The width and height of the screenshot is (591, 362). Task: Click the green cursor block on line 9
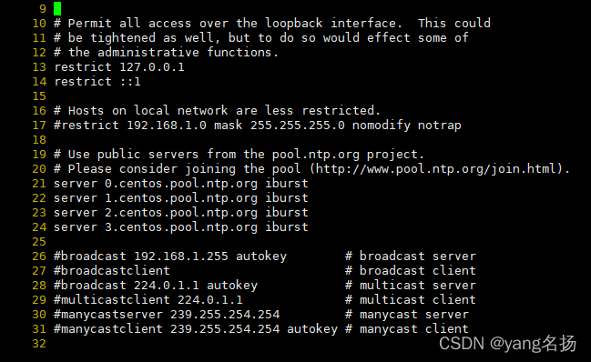(57, 8)
